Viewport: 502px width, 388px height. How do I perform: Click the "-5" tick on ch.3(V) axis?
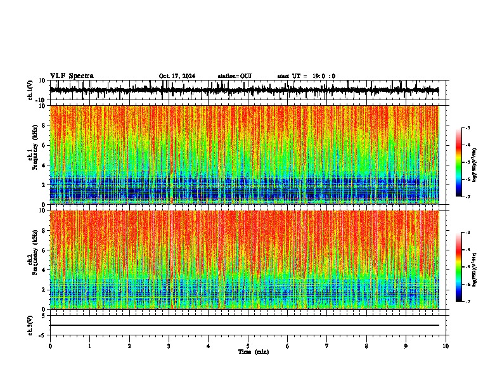[42, 335]
